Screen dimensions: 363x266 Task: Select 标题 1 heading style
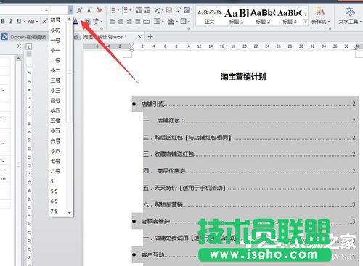tap(236, 16)
